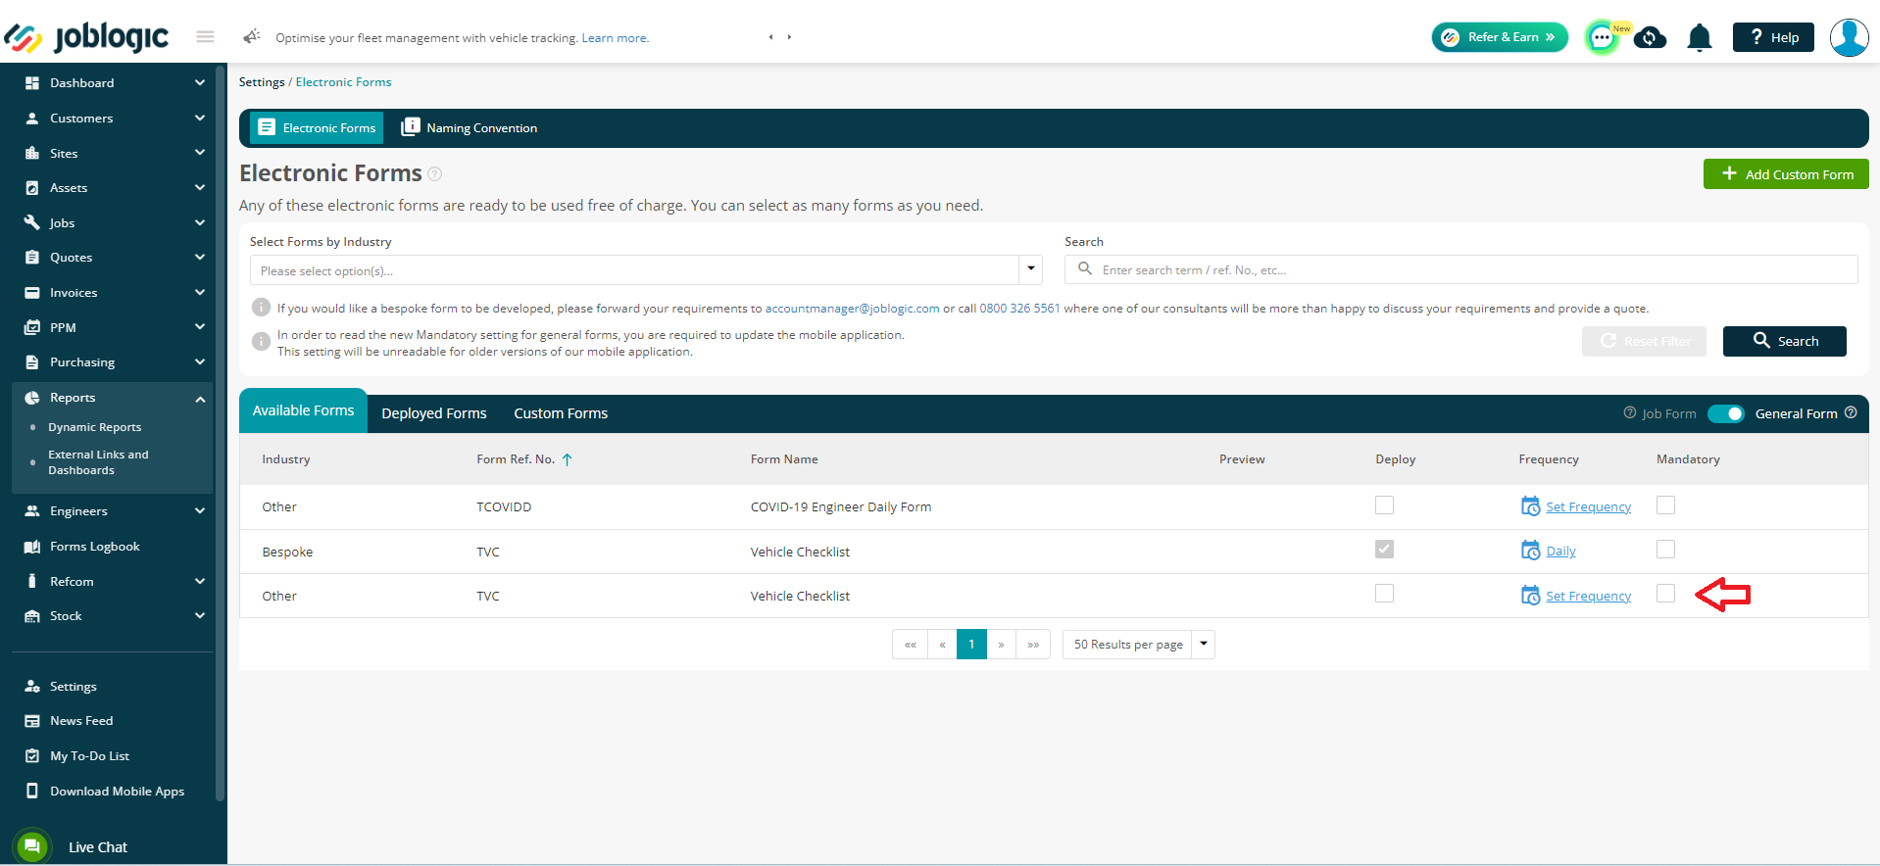Click the search magnifier icon in search field
This screenshot has width=1880, height=866.
click(x=1085, y=268)
